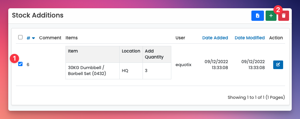Toggle the select-all checkbox in table header

click(x=20, y=37)
